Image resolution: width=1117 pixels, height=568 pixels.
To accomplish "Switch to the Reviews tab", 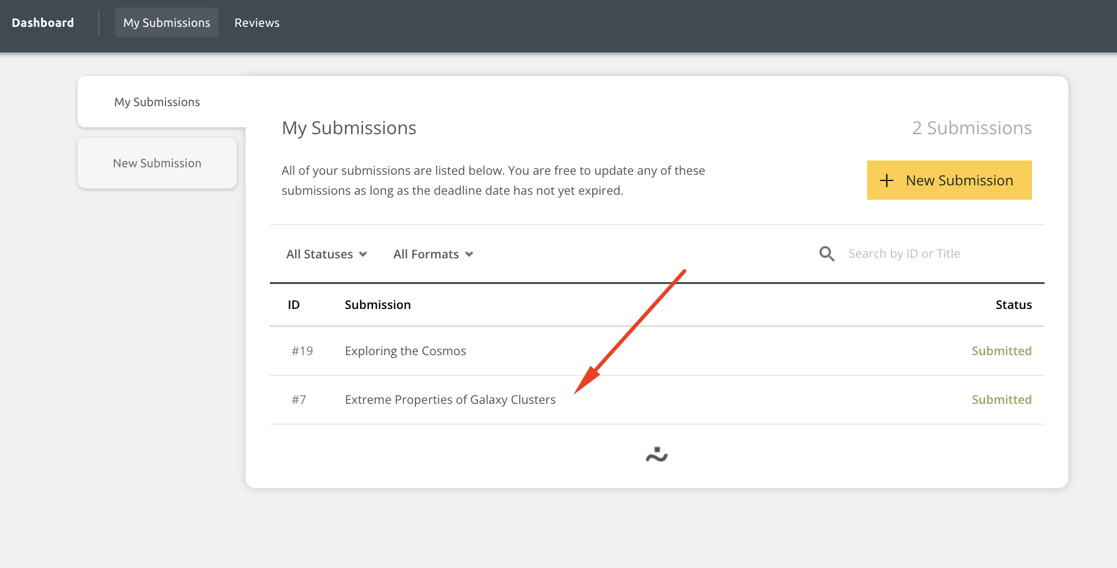I will (x=257, y=22).
